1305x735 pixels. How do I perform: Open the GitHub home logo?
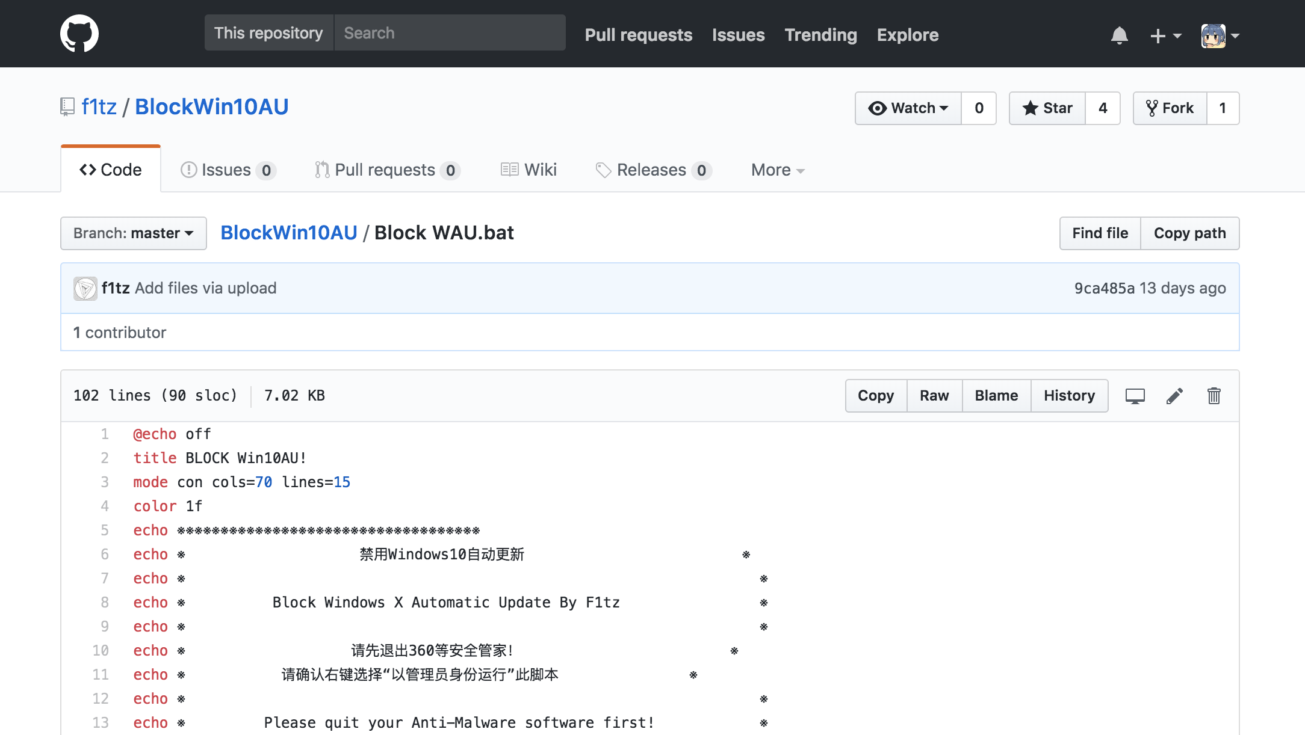tap(79, 34)
